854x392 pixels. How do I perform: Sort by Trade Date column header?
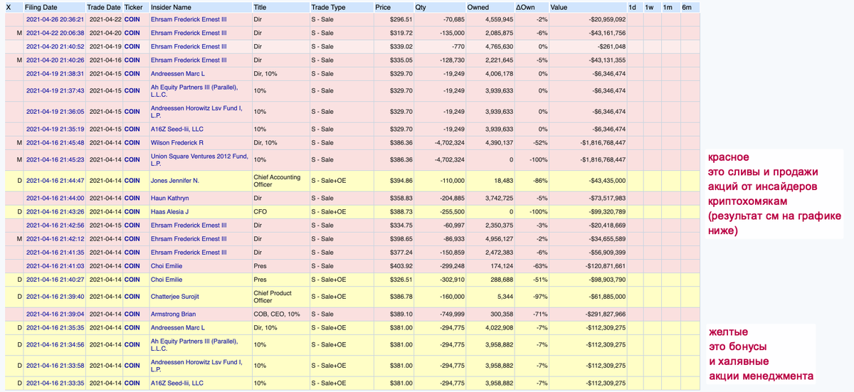[105, 6]
